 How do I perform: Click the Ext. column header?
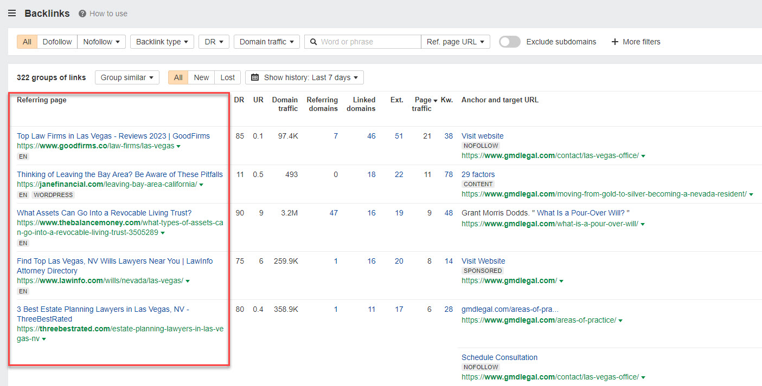point(397,100)
